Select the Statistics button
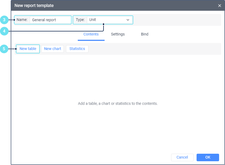225x165 pixels. click(x=77, y=49)
